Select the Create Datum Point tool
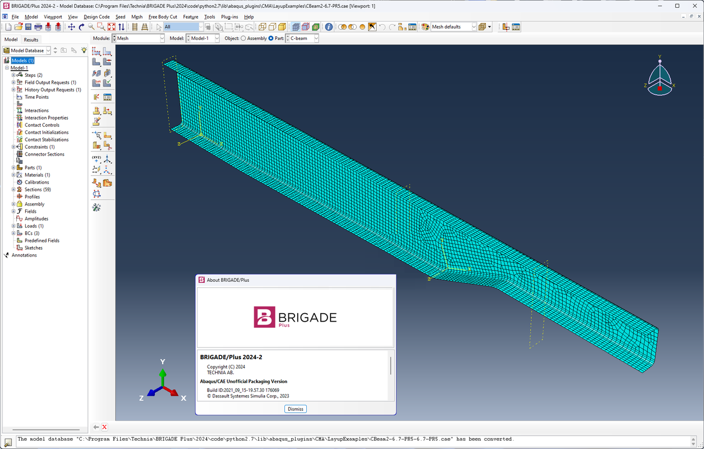Image resolution: width=704 pixels, height=449 pixels. 96,159
